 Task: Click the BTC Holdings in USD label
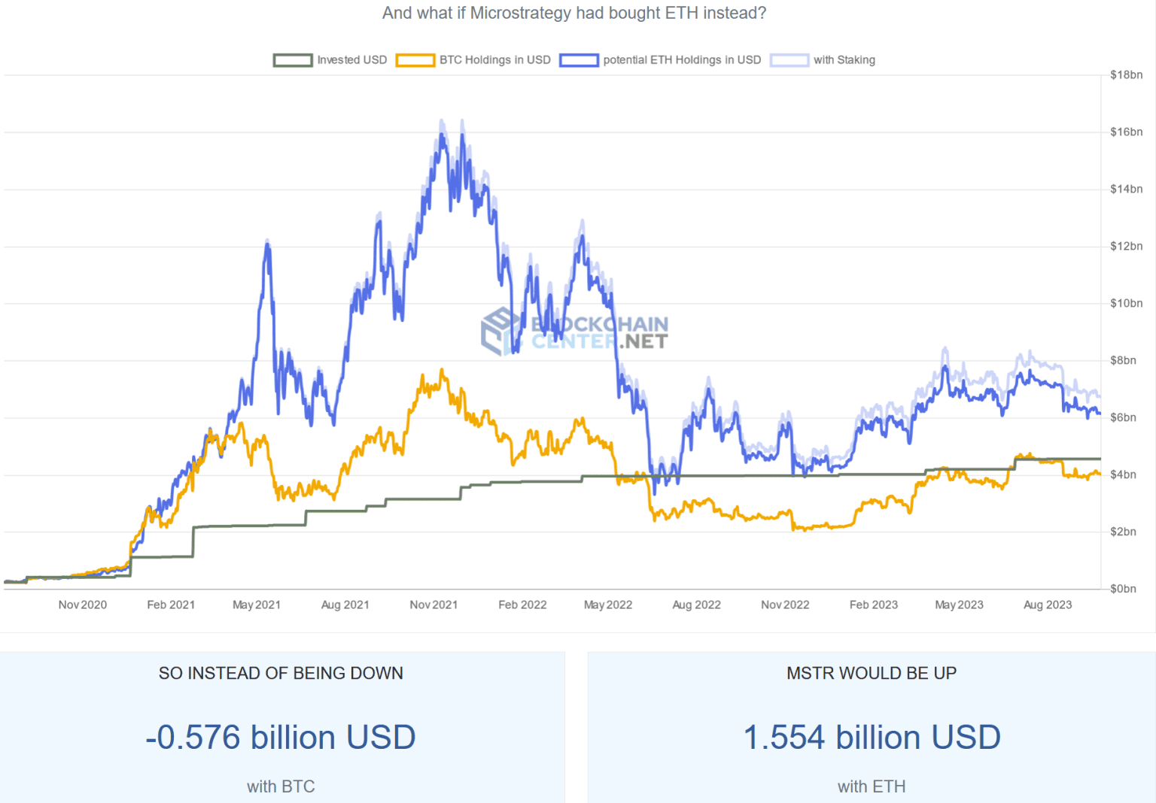pos(495,60)
